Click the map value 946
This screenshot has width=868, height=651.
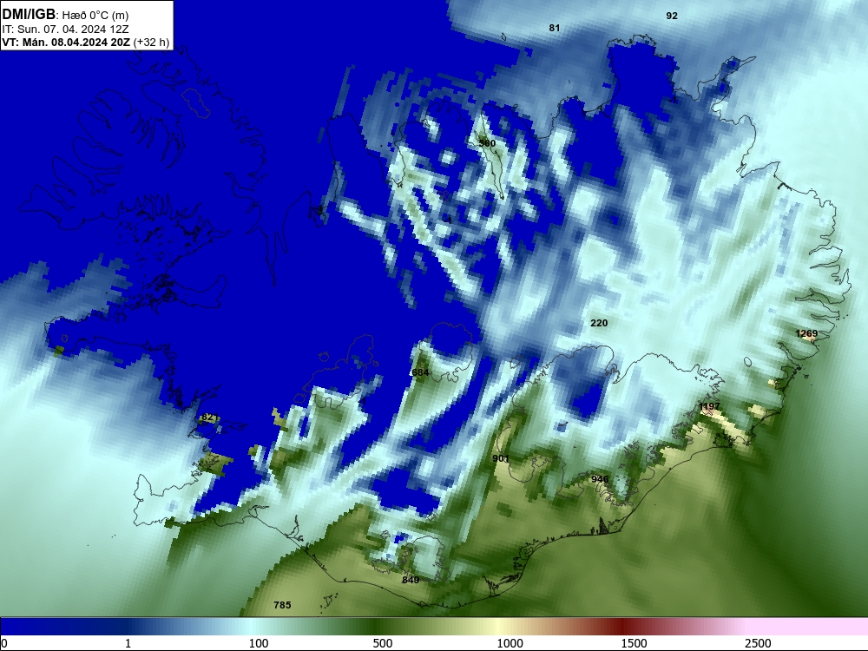(x=600, y=479)
